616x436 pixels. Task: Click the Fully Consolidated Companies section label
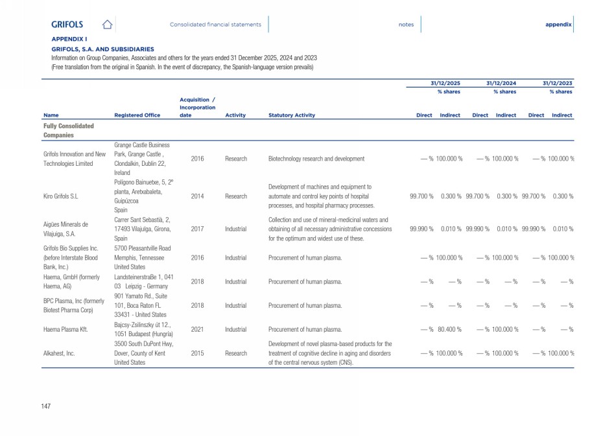tap(69, 130)
